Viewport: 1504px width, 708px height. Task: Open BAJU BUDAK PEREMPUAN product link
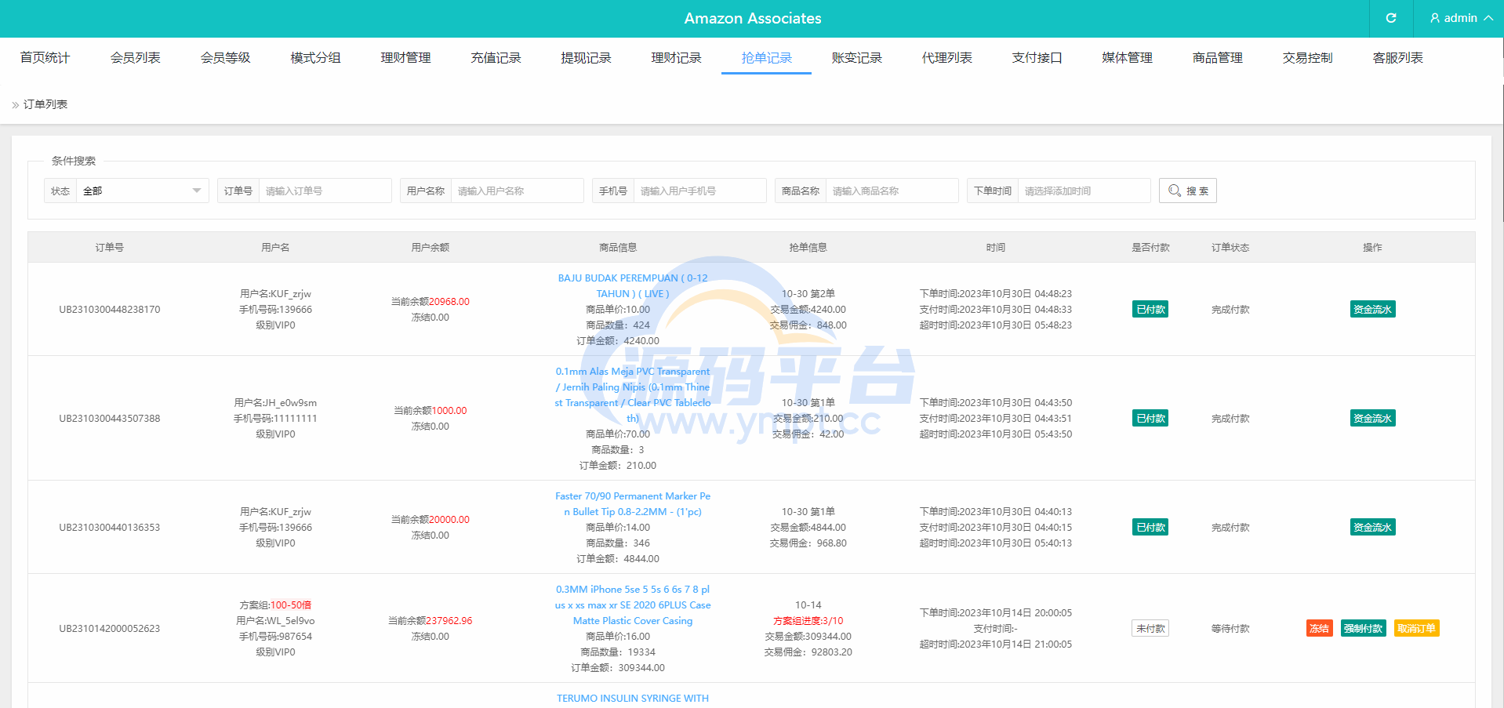tap(633, 286)
